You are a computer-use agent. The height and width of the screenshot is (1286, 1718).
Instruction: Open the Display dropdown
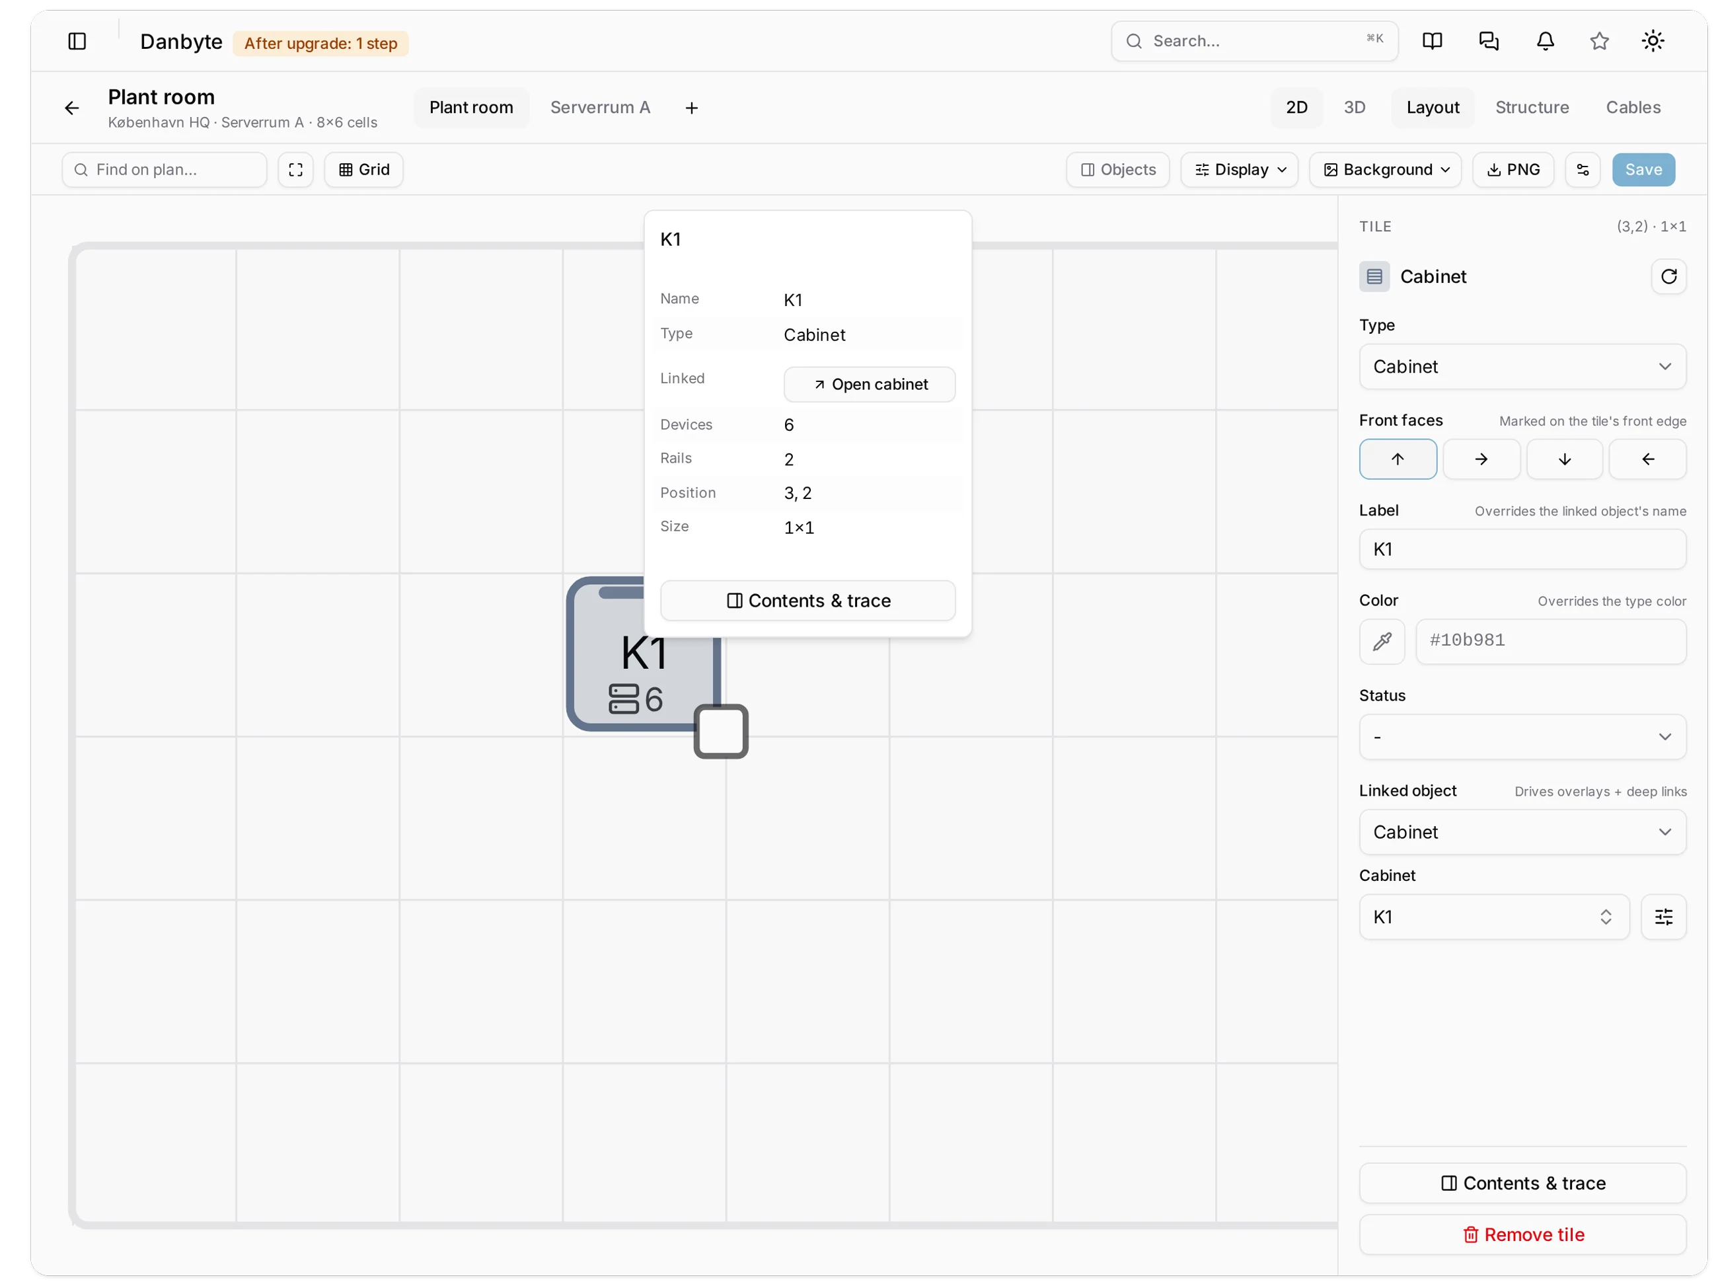click(x=1240, y=169)
